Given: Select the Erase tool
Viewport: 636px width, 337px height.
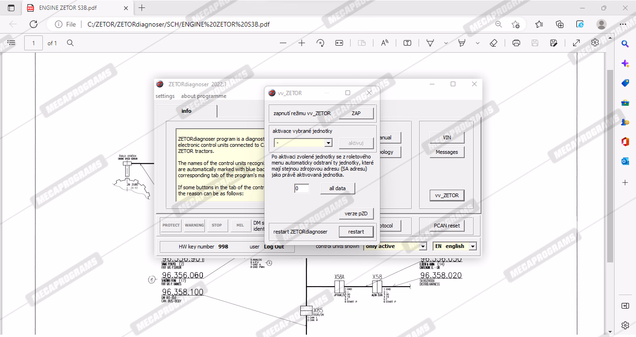Looking at the screenshot, I should [x=494, y=43].
